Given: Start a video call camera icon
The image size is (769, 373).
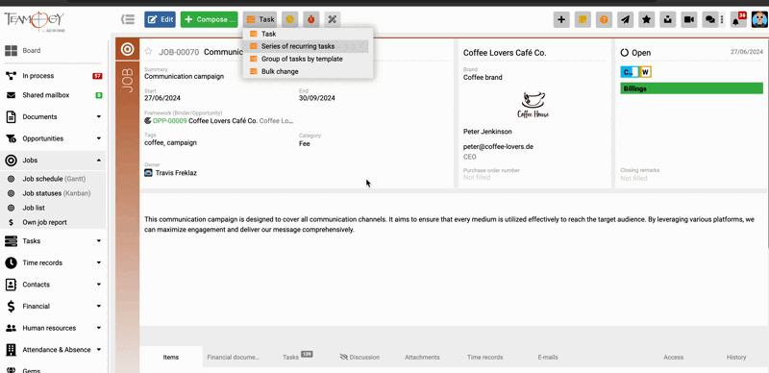Looking at the screenshot, I should click(x=688, y=19).
